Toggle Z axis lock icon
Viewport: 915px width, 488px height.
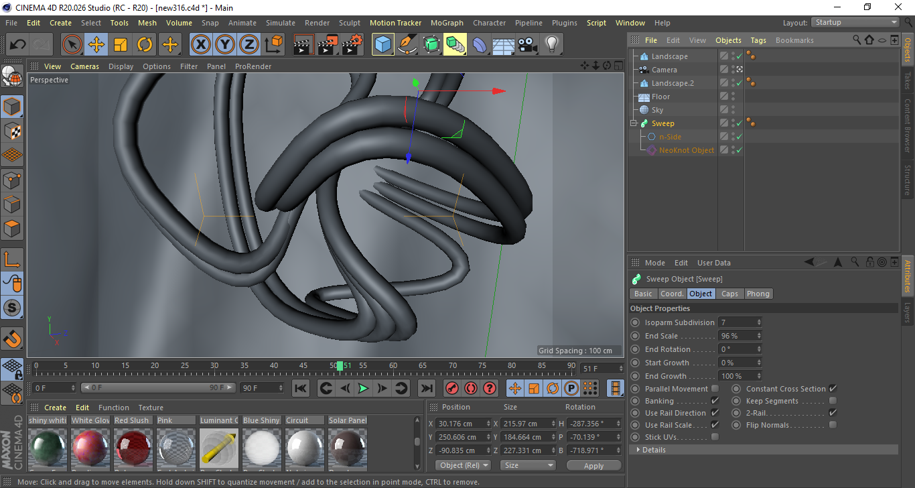(249, 45)
